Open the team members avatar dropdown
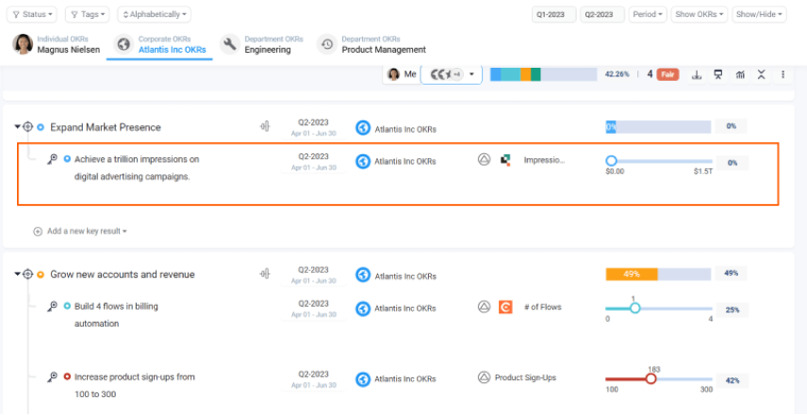Image resolution: width=807 pixels, height=415 pixels. pos(452,74)
